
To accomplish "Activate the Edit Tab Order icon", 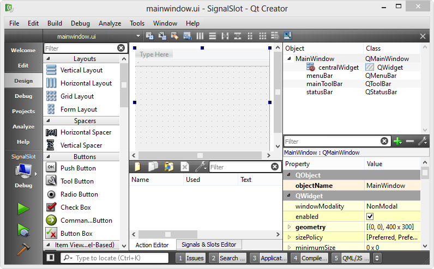I will pos(188,36).
